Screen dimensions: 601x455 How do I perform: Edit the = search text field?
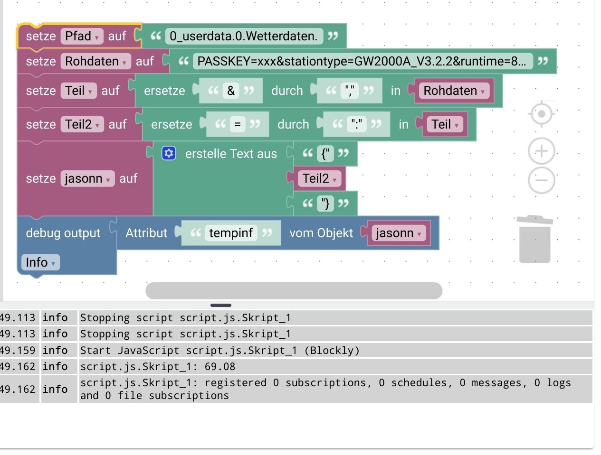click(238, 124)
